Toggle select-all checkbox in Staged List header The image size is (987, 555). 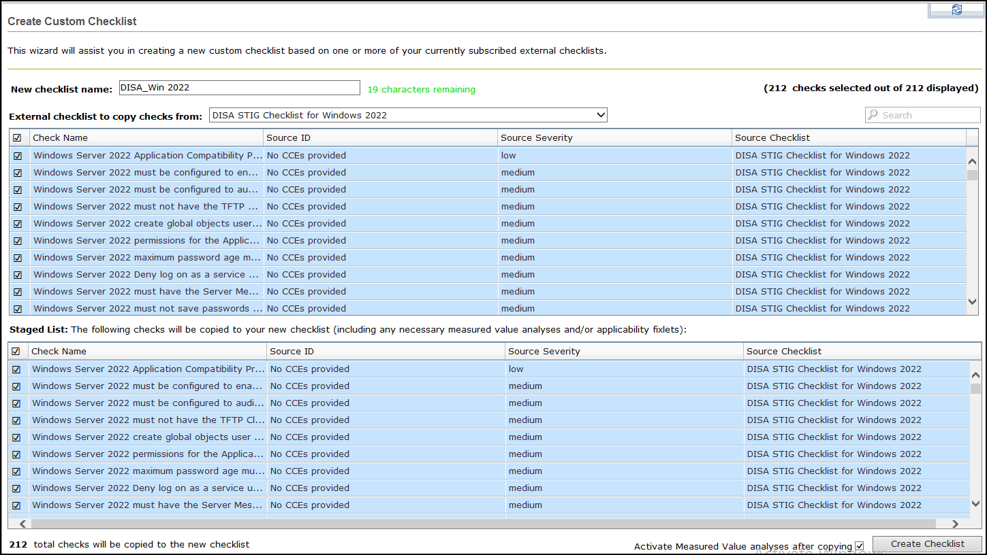pyautogui.click(x=16, y=352)
